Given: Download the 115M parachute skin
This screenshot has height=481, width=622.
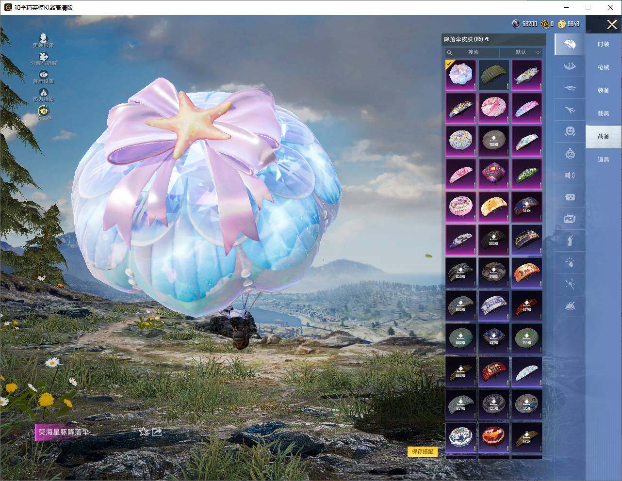Looking at the screenshot, I should coord(527,404).
